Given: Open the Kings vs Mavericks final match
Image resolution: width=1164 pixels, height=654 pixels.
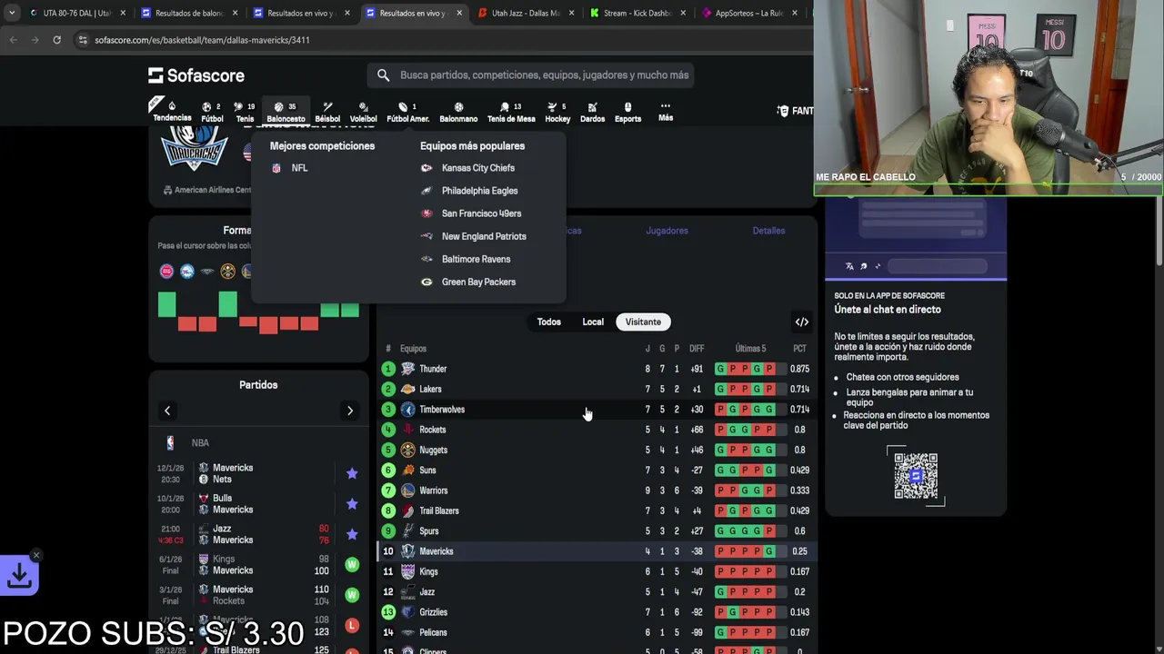Looking at the screenshot, I should click(x=258, y=565).
